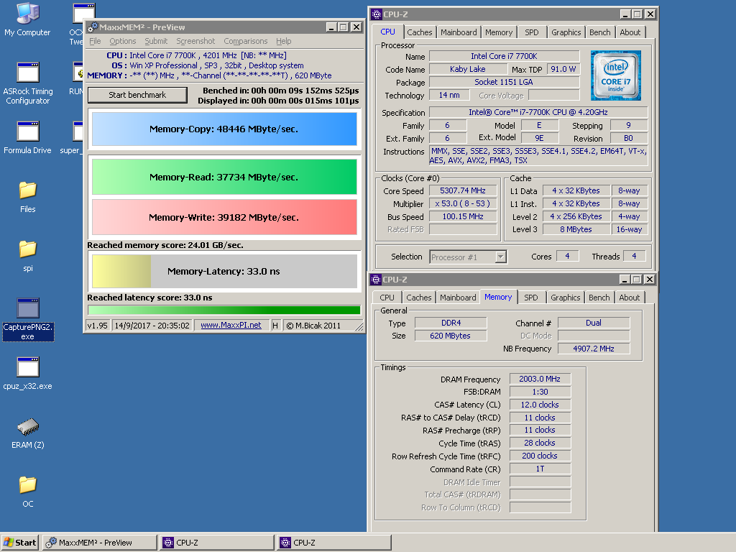The height and width of the screenshot is (552, 736).
Task: Select the ERAM (Z) drive icon
Action: tap(28, 433)
